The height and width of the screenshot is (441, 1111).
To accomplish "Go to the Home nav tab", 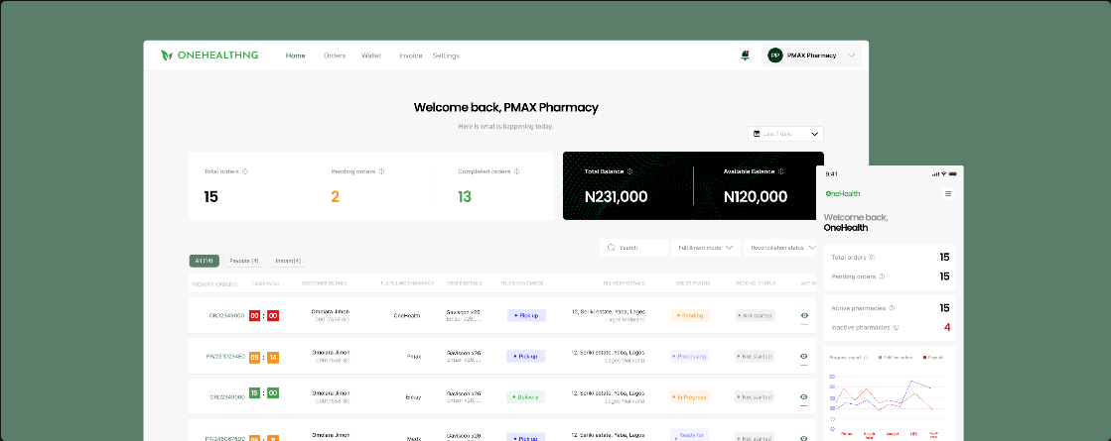I will coord(296,55).
